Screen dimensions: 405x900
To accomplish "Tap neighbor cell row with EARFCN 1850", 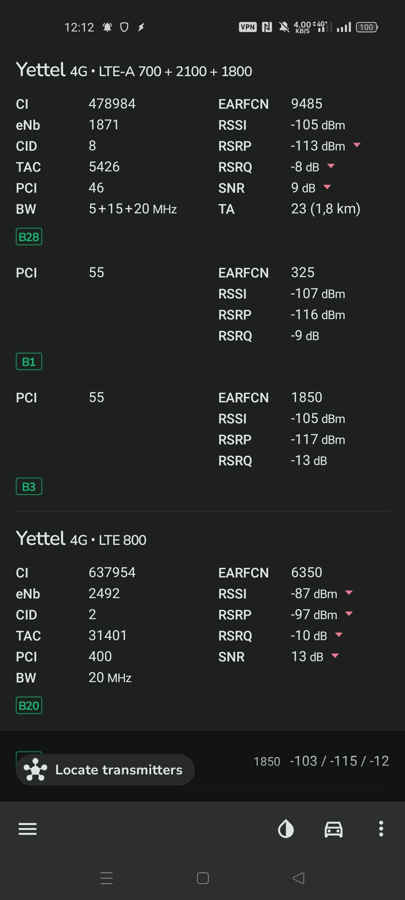I will [321, 761].
